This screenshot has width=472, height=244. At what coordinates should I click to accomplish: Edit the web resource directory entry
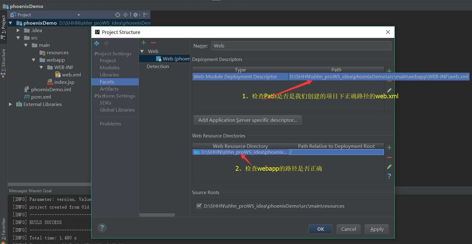click(389, 167)
